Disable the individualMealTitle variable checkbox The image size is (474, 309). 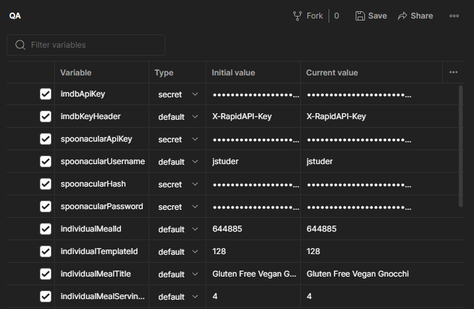46,274
